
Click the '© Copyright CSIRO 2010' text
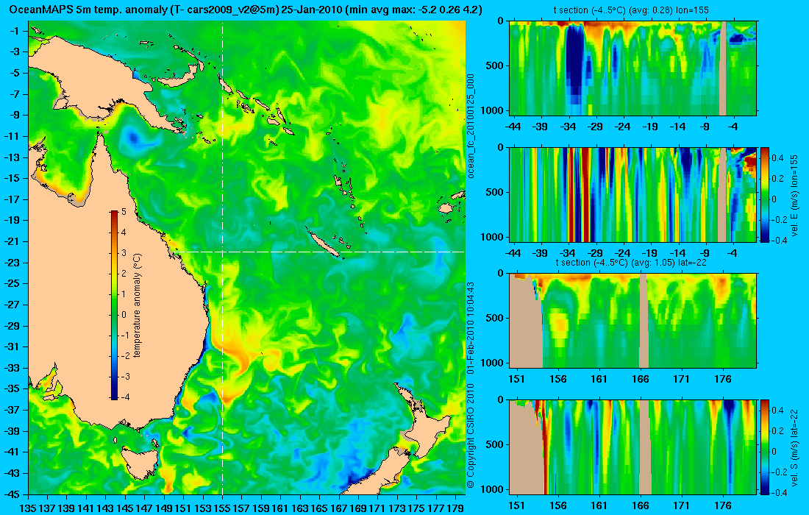click(x=470, y=436)
